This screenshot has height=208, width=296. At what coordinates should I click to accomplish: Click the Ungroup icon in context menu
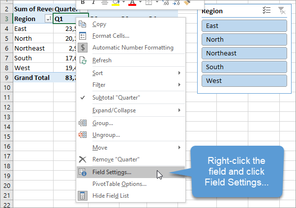click(x=83, y=135)
